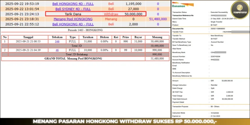Click the Beneficiary Bank label
The image size is (250, 125).
tap(179, 52)
